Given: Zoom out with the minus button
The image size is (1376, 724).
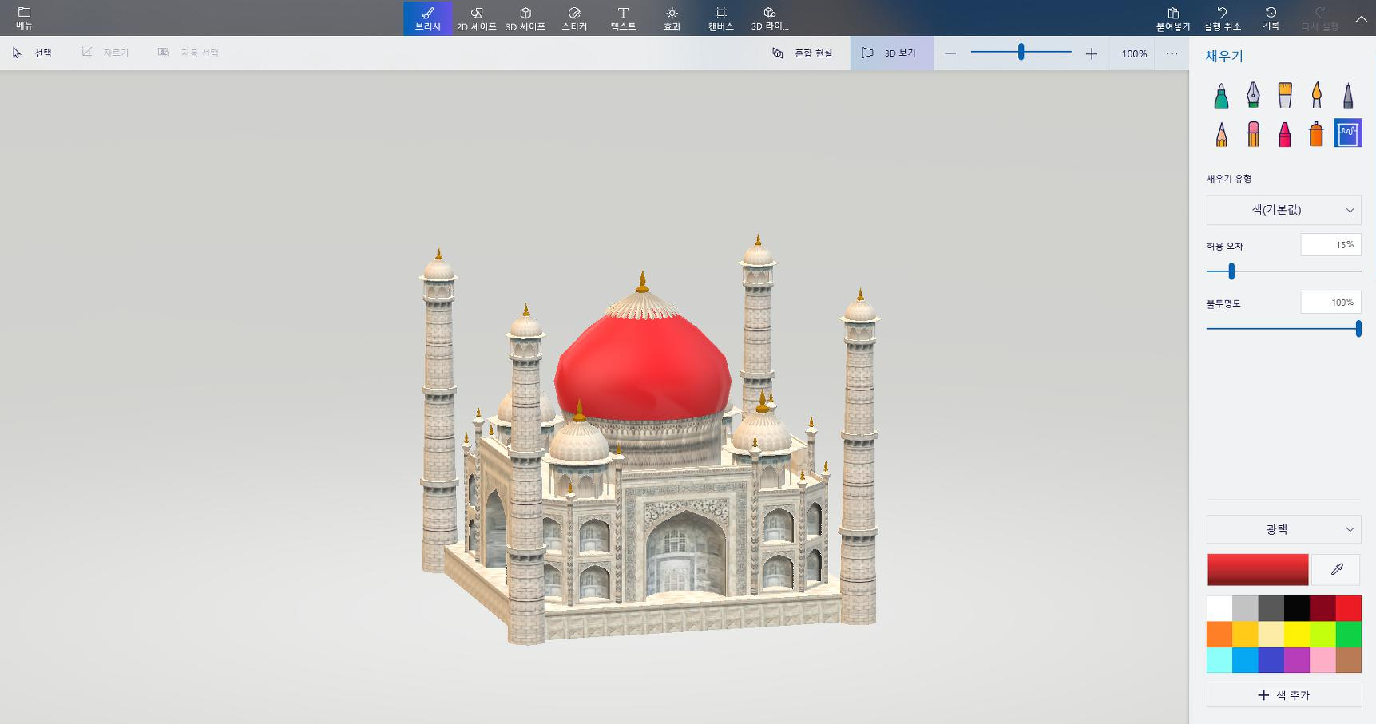Looking at the screenshot, I should pos(950,53).
